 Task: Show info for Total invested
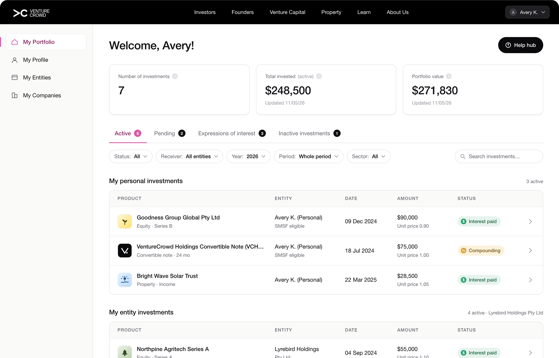coord(319,76)
